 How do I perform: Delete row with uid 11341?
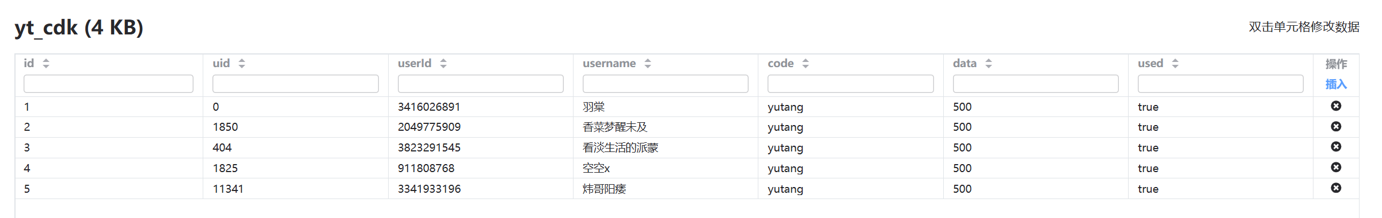pyautogui.click(x=1336, y=188)
